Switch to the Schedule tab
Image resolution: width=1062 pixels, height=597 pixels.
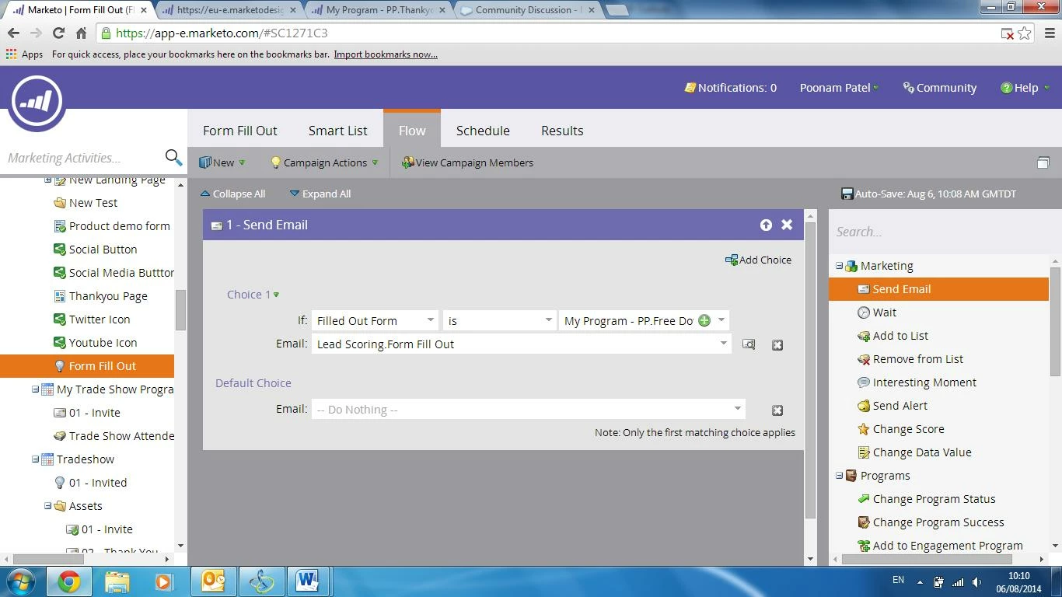[483, 131]
